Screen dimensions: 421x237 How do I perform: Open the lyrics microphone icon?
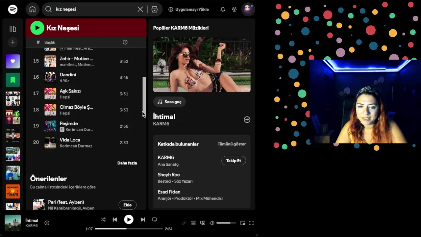184,223
